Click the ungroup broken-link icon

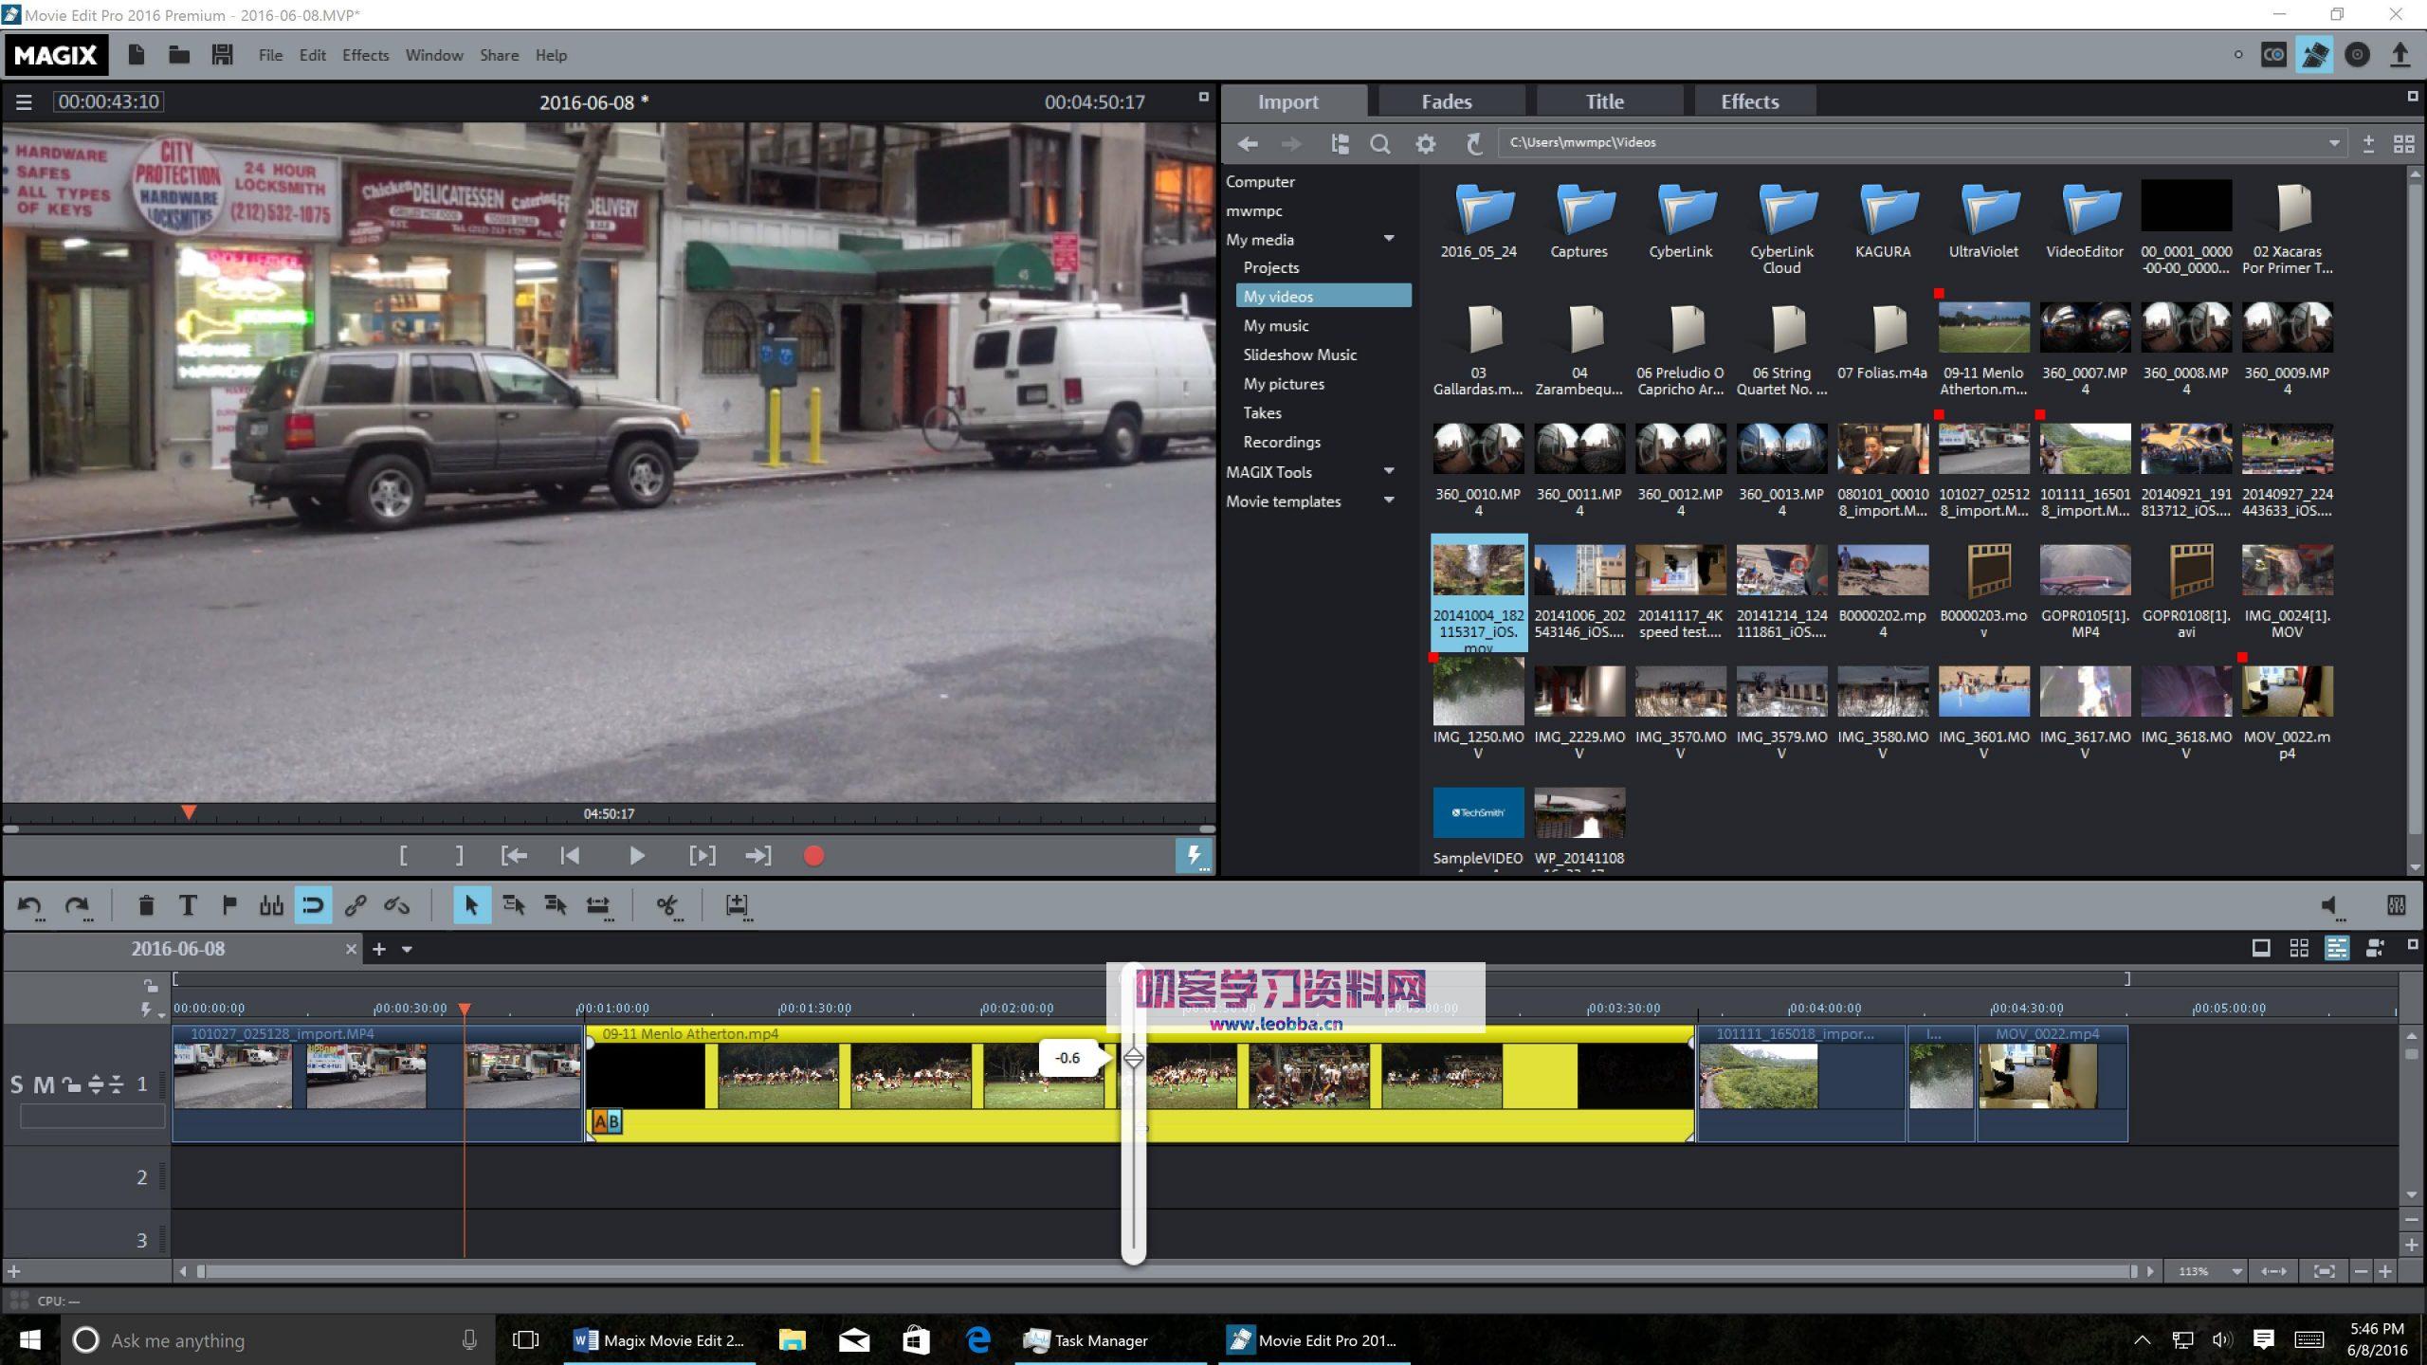[396, 906]
